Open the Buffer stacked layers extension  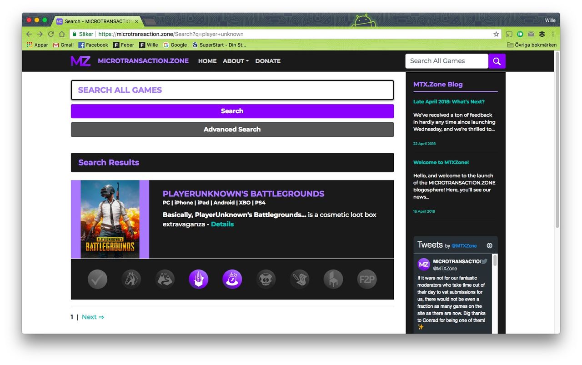coord(542,34)
